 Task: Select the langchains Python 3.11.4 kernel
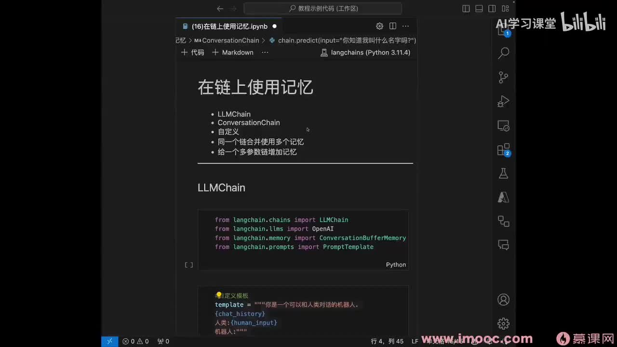point(365,53)
